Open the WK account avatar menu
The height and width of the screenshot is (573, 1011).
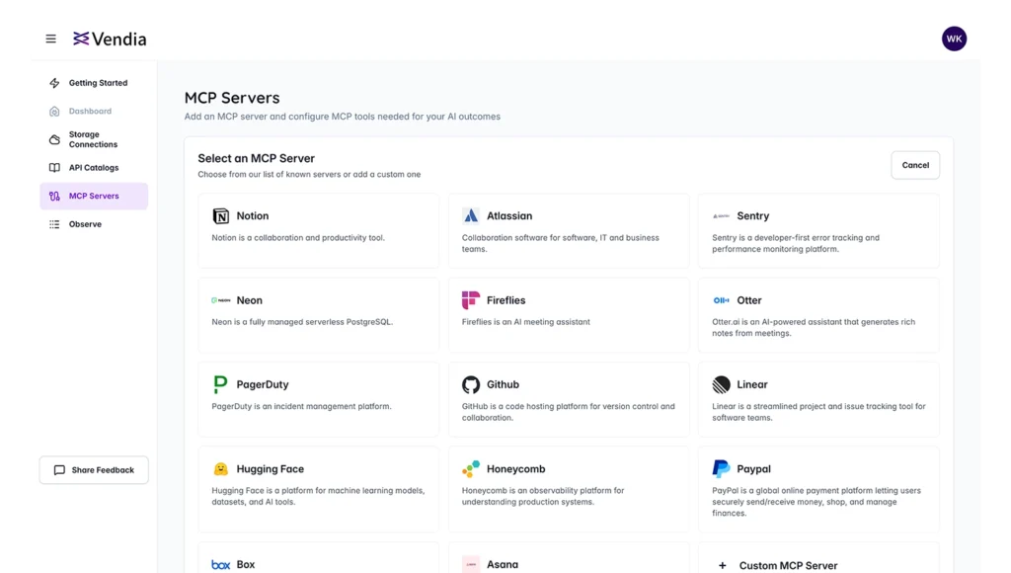[x=954, y=39]
